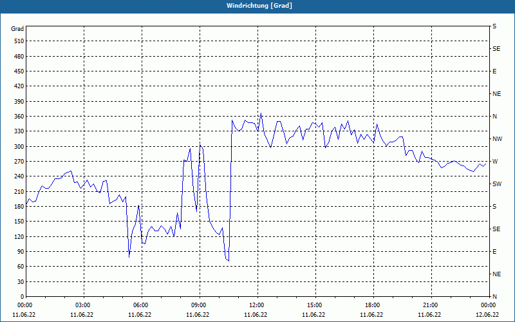Select the SW compass label
This screenshot has height=322, width=515.
click(497, 184)
